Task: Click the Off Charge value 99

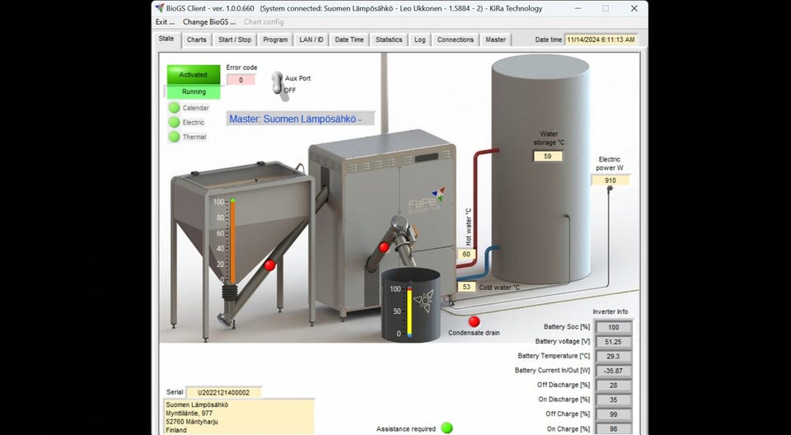Action: point(613,414)
